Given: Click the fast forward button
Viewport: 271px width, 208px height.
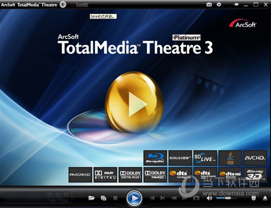Looking at the screenshot, I should click(185, 198).
